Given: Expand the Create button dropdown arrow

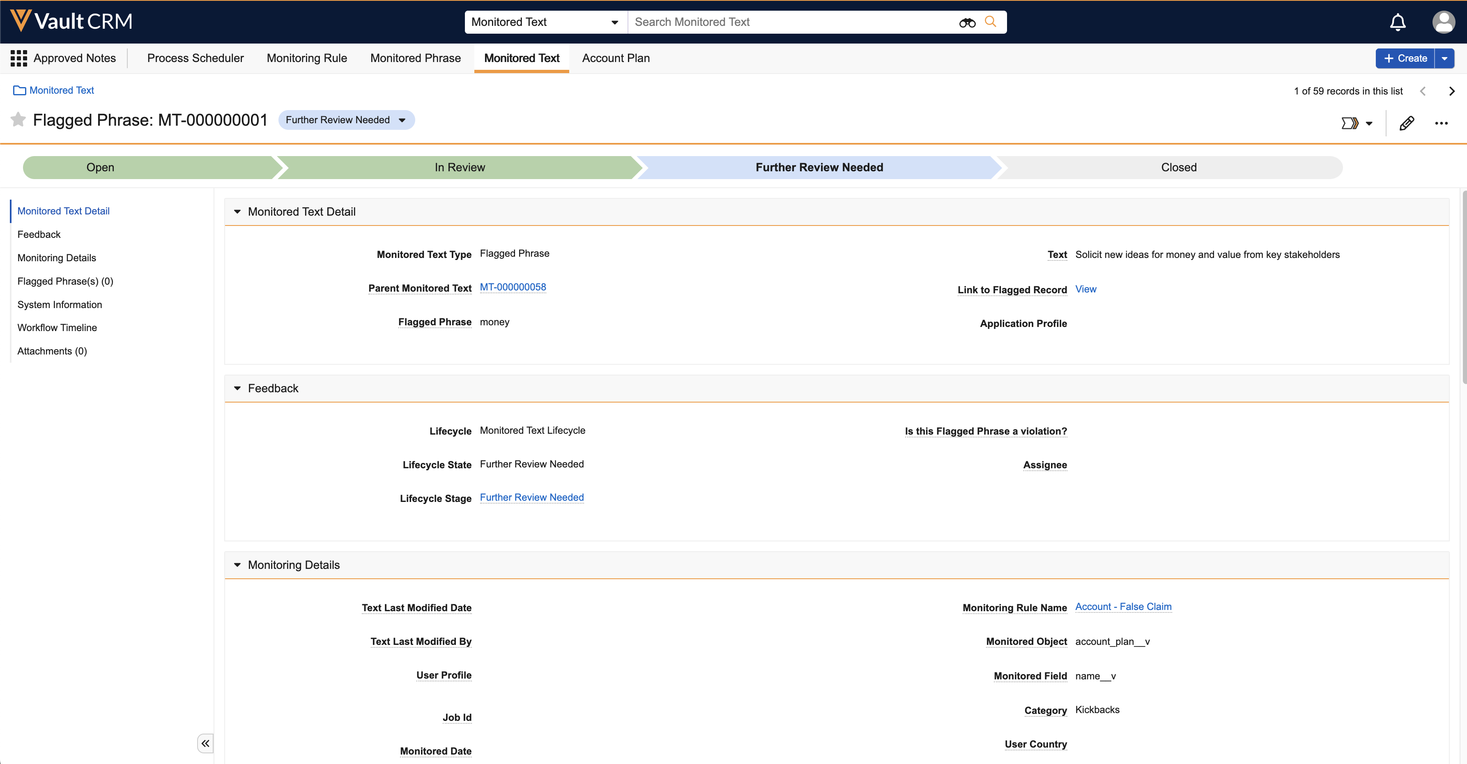Looking at the screenshot, I should tap(1444, 59).
